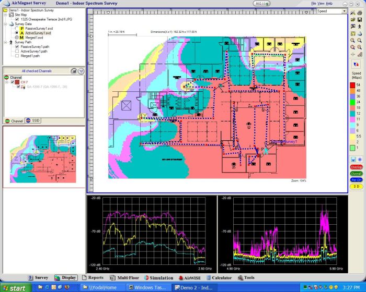Uncheck the PassiveSurvey1.path checkbox
Image resolution: width=366 pixels, height=292 pixels.
[17, 47]
